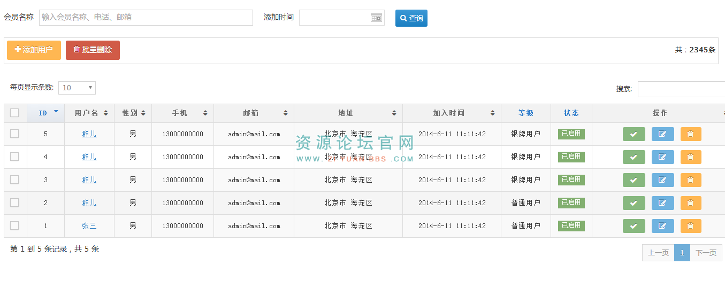Remove row ID 2 via its trash icon
Screen dimensions: 725x296
pyautogui.click(x=691, y=203)
